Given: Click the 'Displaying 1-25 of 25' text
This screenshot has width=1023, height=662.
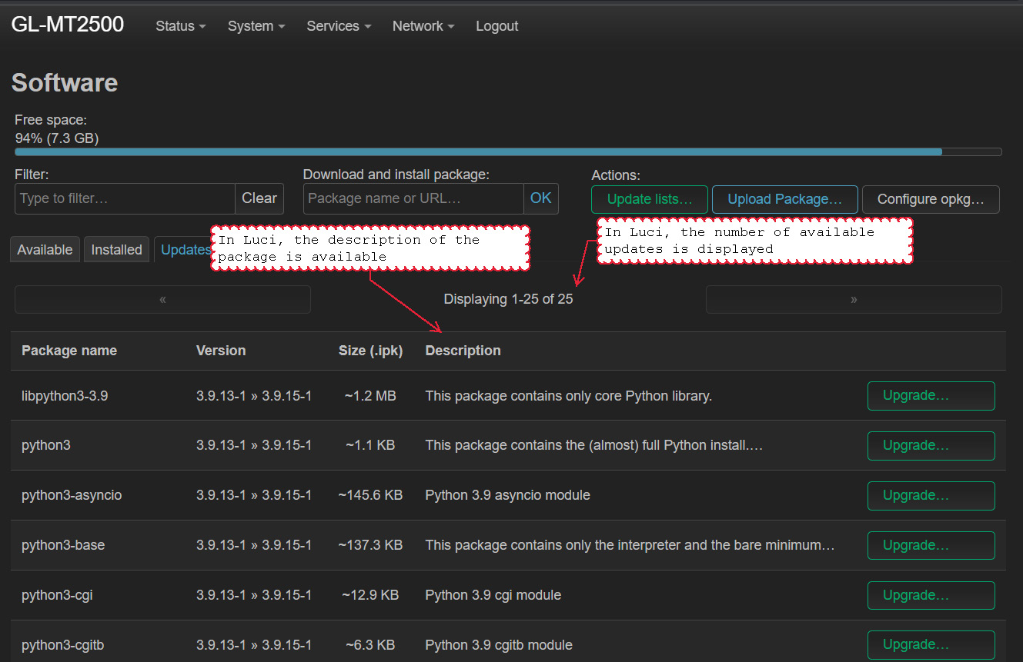Looking at the screenshot, I should 508,299.
